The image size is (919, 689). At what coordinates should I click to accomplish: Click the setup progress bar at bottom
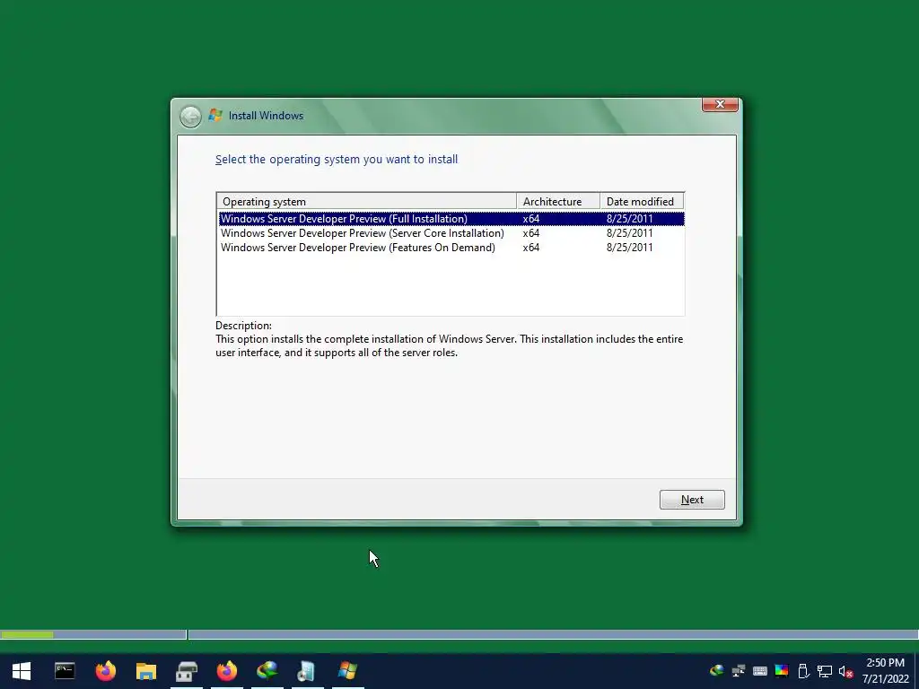click(459, 634)
